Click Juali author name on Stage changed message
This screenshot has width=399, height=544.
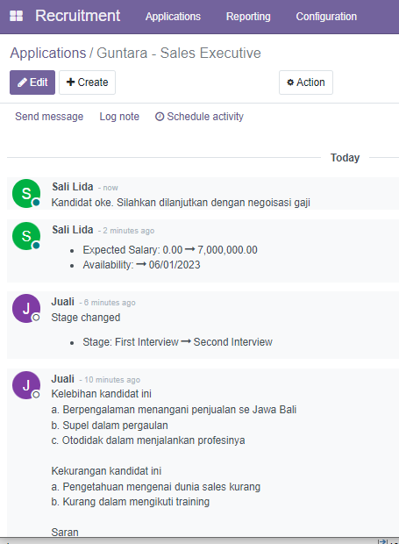(63, 302)
